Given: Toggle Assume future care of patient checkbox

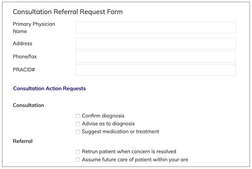Looking at the screenshot, I should click(x=78, y=160).
